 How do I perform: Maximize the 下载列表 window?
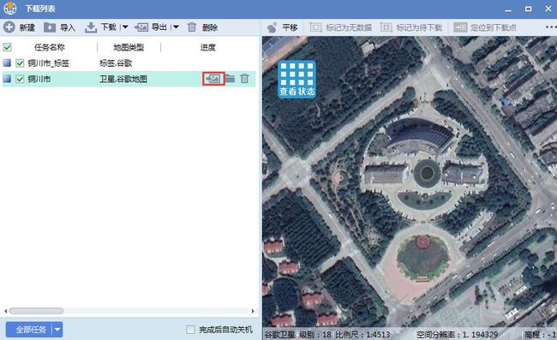(528, 9)
